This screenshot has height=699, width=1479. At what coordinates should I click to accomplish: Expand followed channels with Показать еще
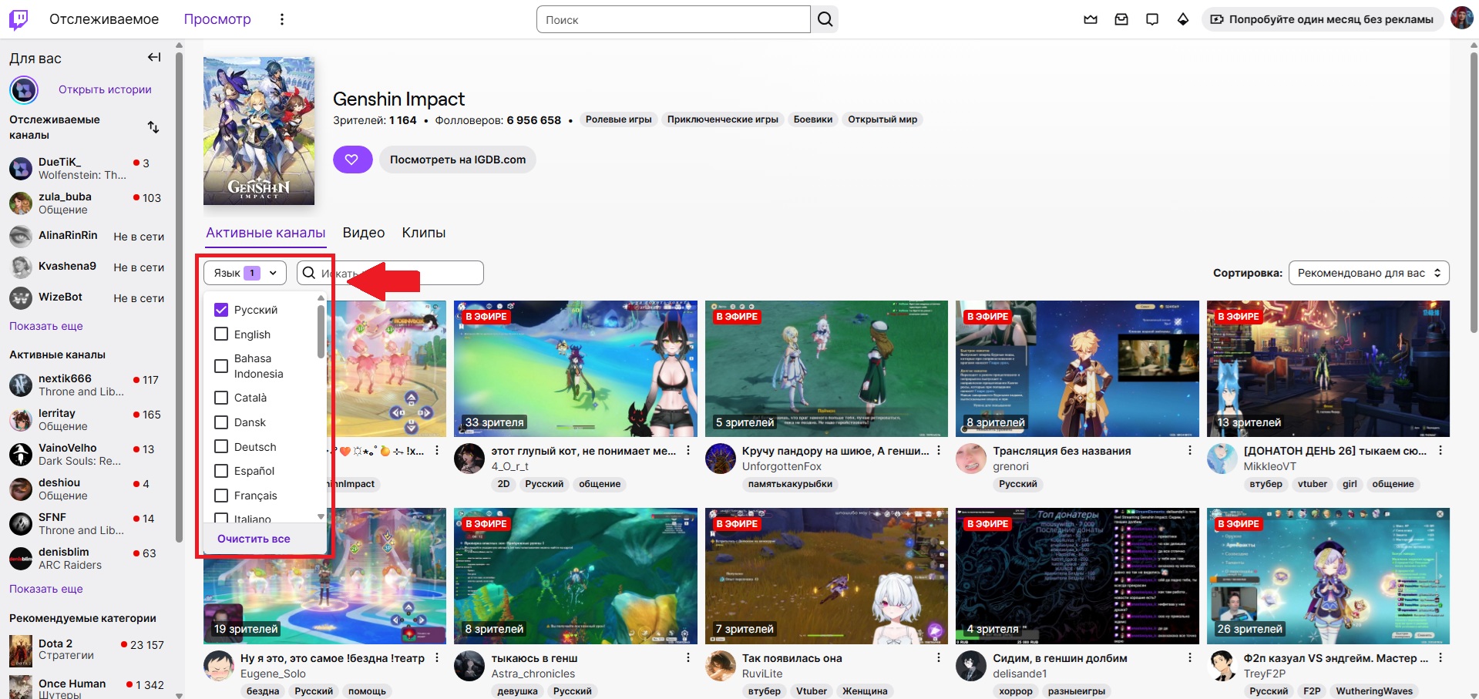[46, 326]
